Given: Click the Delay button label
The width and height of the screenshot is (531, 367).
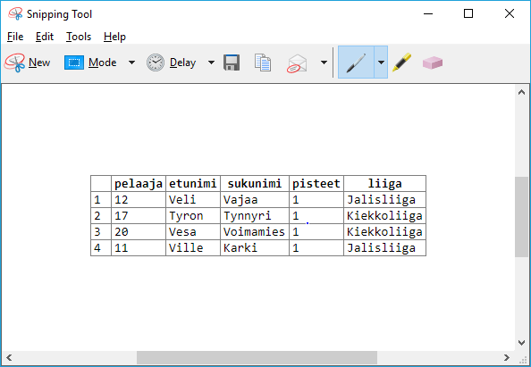Looking at the screenshot, I should (x=182, y=63).
